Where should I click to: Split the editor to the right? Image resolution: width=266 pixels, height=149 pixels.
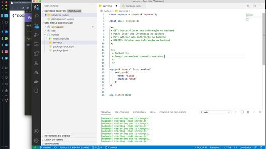(254, 6)
